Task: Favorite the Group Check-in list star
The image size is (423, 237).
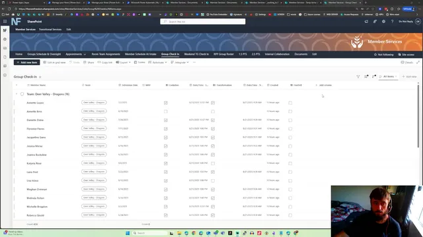Action: click(x=40, y=77)
